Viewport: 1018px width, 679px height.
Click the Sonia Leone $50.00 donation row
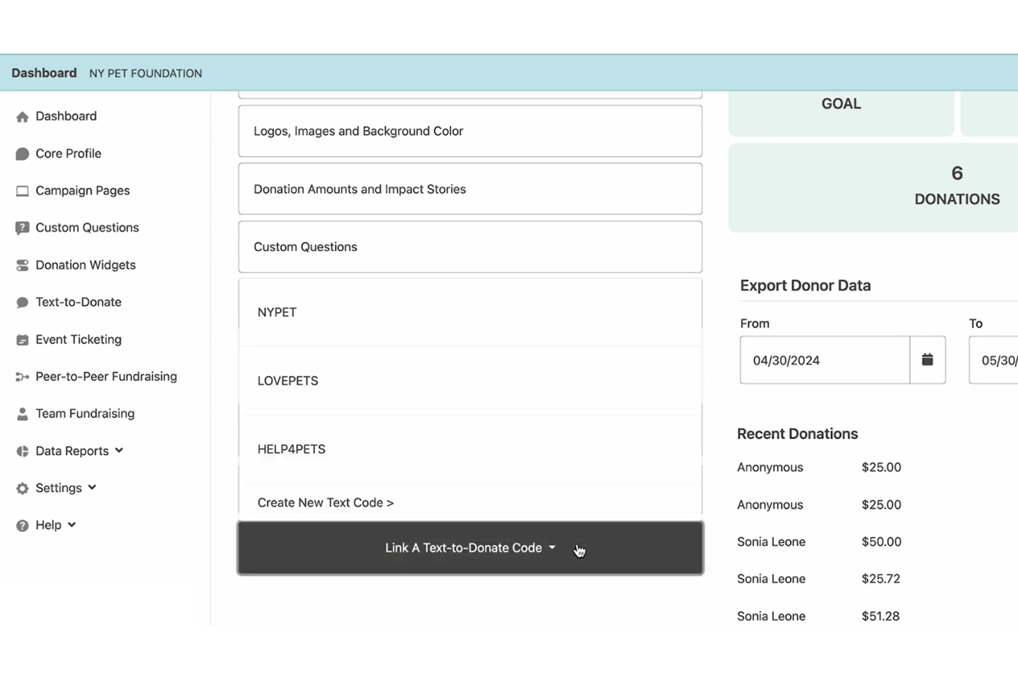pyautogui.click(x=819, y=541)
